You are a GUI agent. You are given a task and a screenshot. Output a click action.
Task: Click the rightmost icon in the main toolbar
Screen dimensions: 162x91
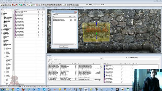pos(78,5)
